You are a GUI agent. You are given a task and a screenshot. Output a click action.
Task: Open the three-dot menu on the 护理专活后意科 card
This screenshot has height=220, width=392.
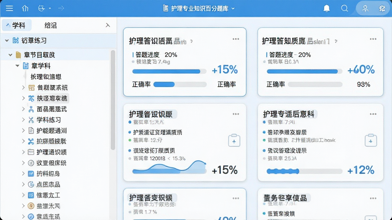[x=373, y=114]
